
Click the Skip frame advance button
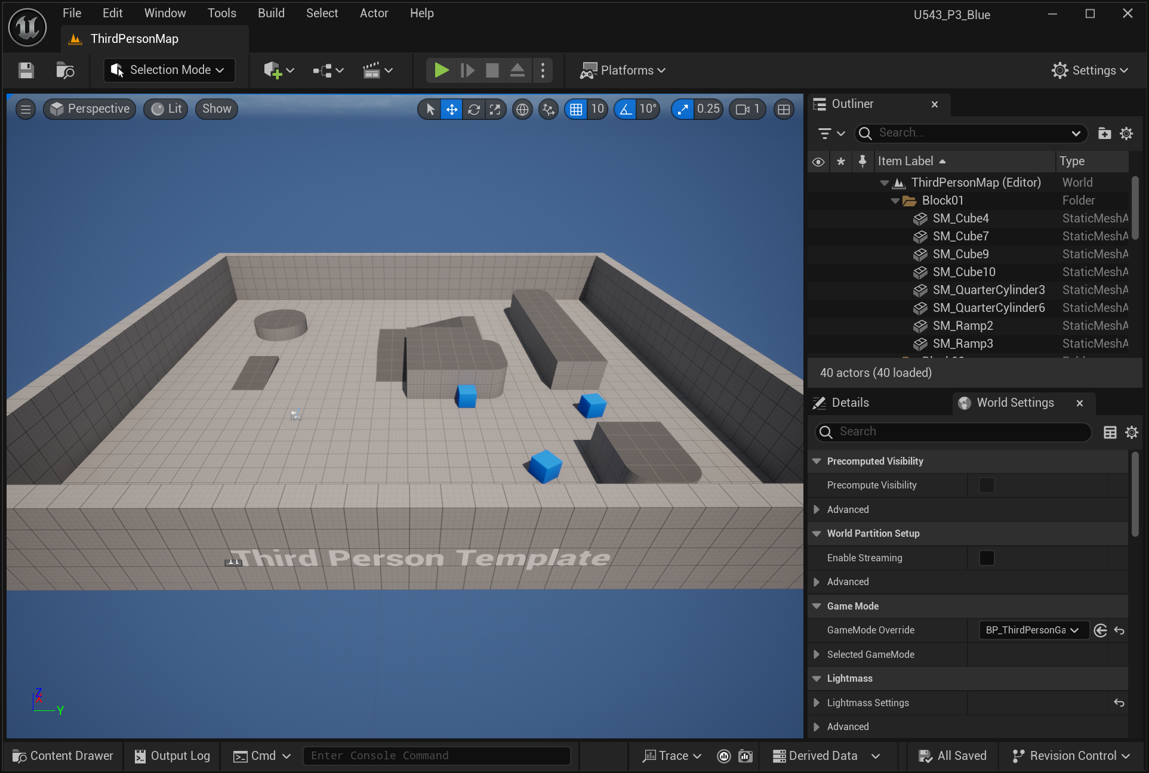tap(467, 70)
